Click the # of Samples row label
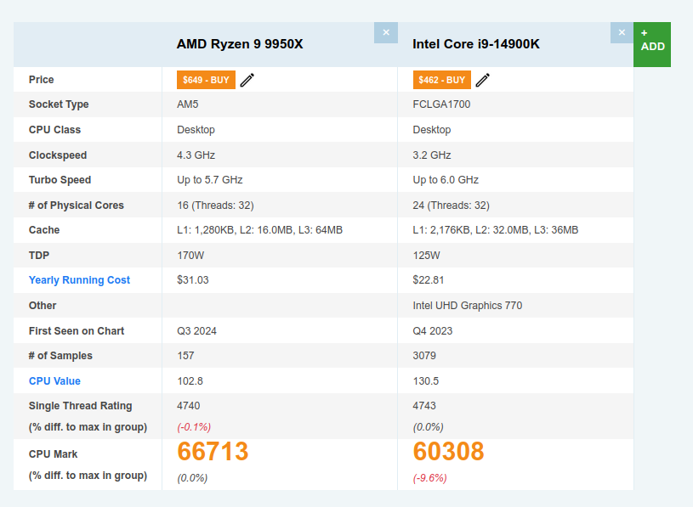 60,356
